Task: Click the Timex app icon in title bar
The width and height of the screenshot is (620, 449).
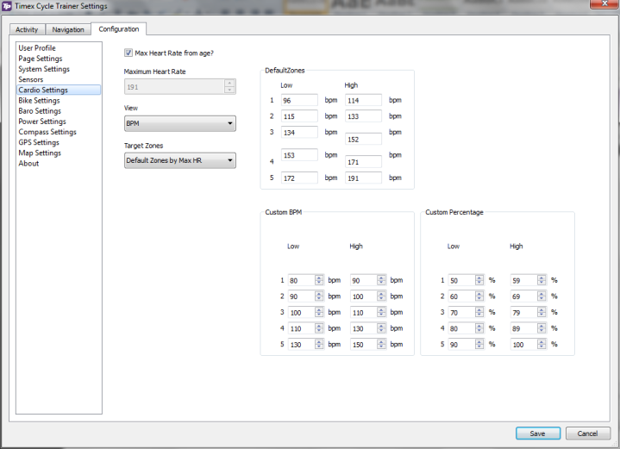Action: [x=7, y=6]
